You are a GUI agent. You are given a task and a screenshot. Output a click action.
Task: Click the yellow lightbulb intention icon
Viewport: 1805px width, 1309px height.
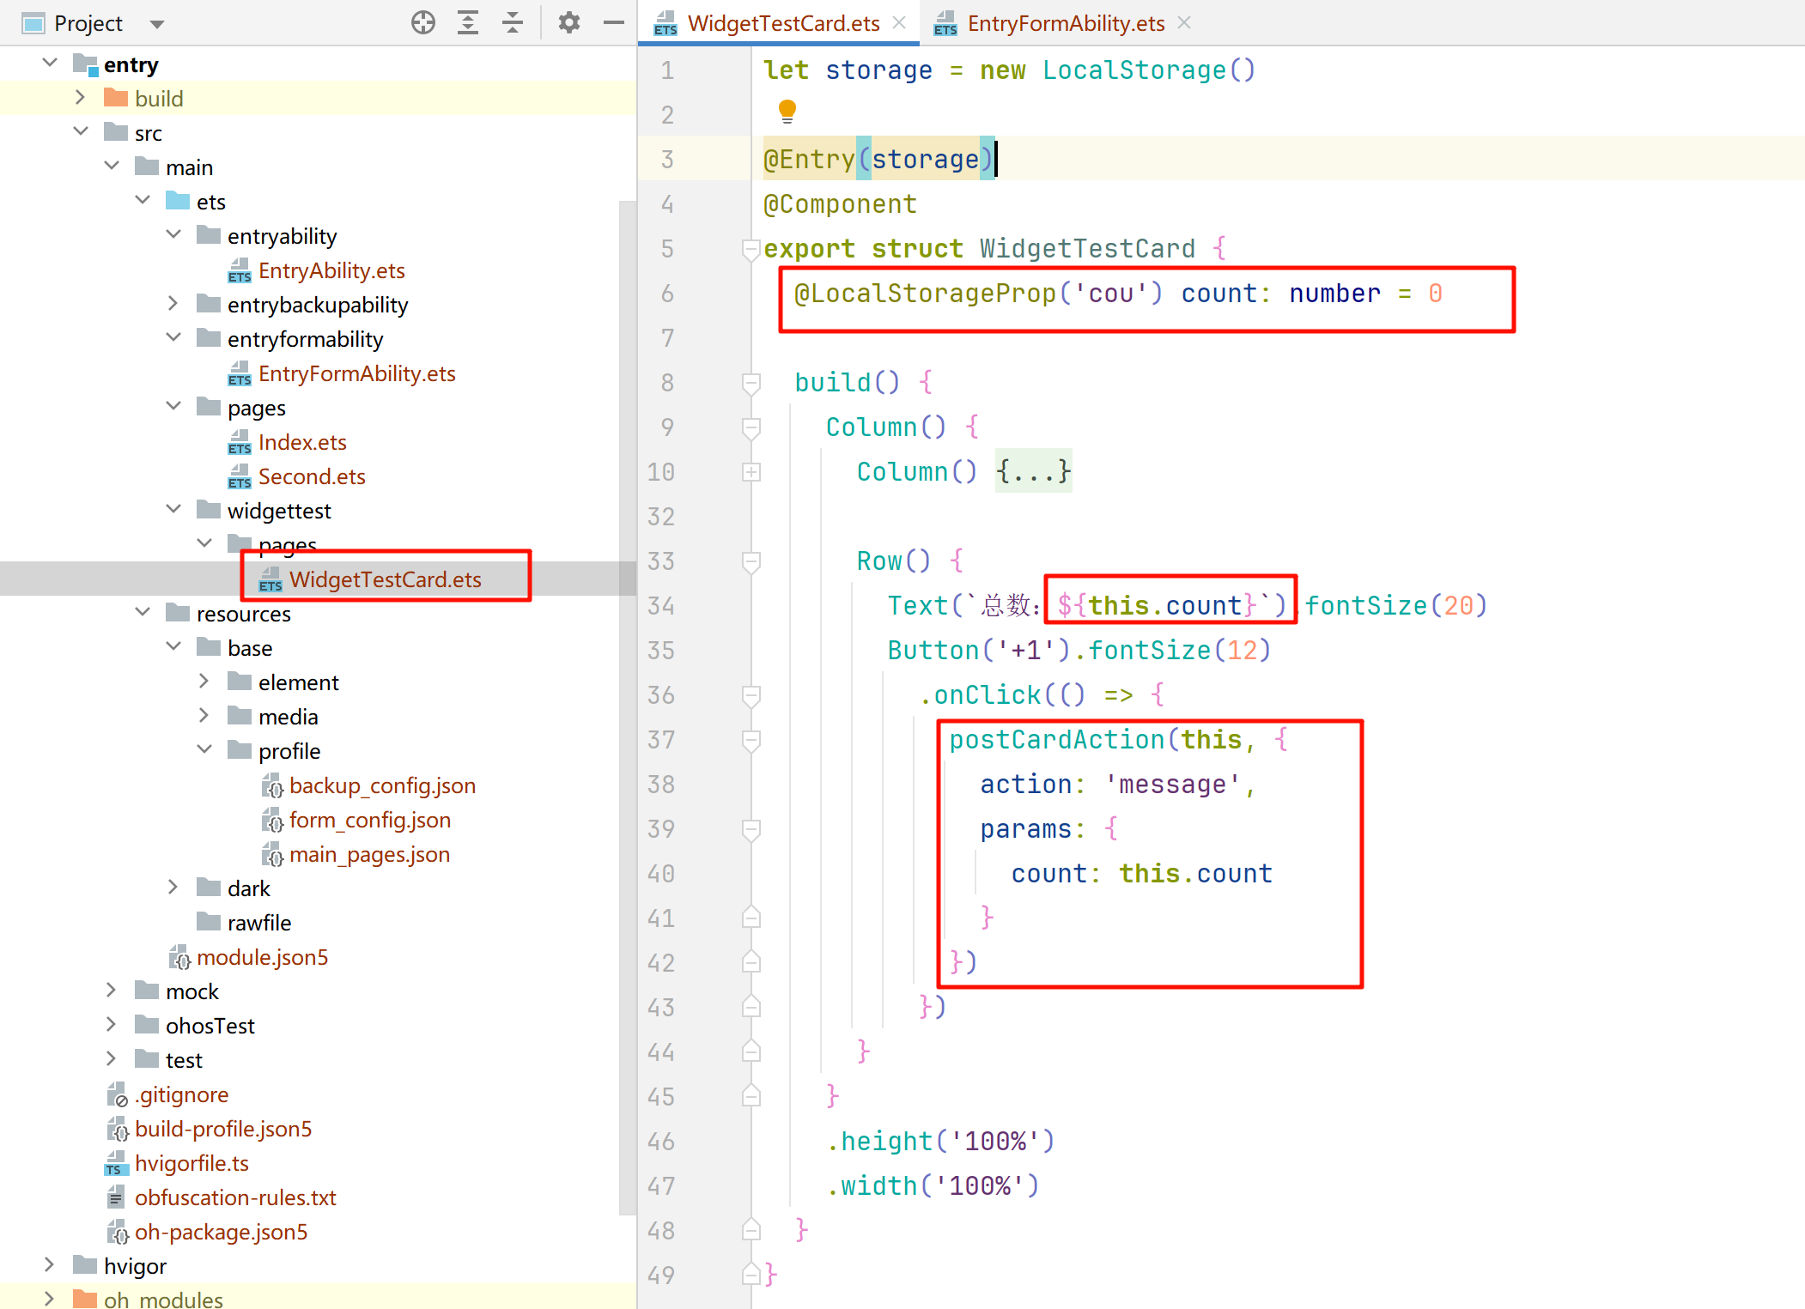coord(787,111)
